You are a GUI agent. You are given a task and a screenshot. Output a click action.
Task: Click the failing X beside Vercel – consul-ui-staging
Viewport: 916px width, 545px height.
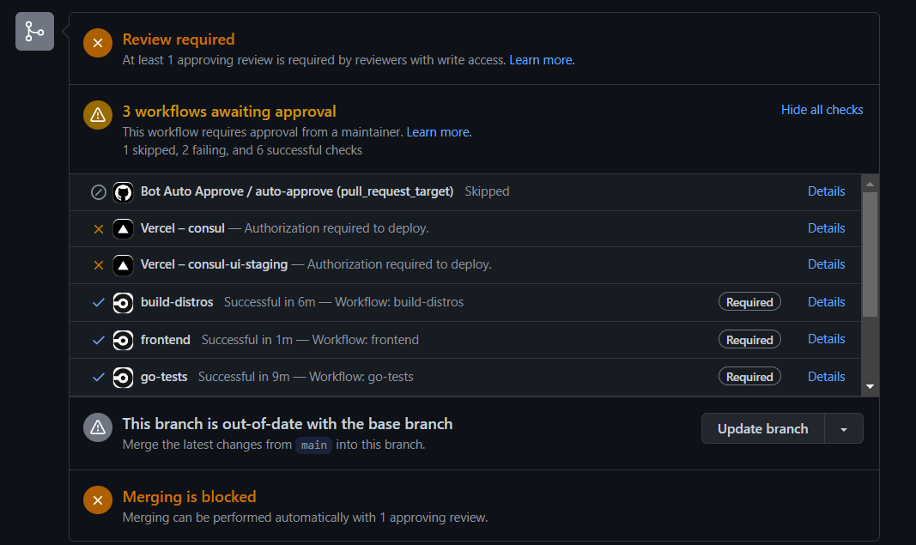99,265
